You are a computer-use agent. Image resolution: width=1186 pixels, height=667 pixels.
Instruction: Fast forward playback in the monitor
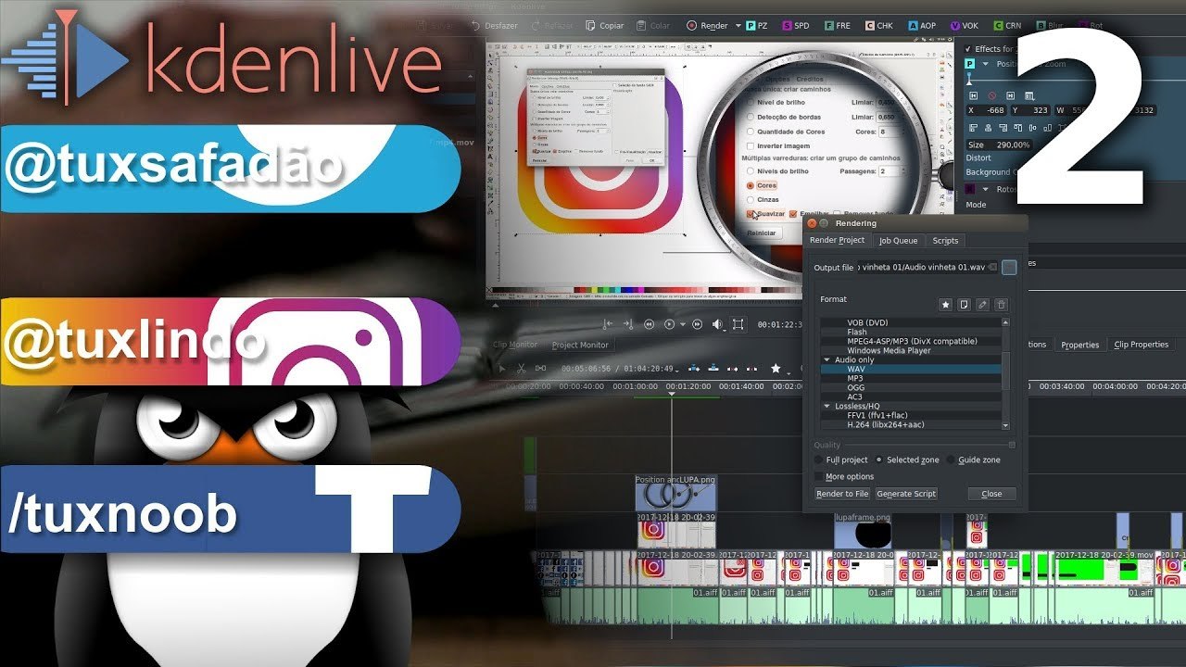click(x=696, y=324)
